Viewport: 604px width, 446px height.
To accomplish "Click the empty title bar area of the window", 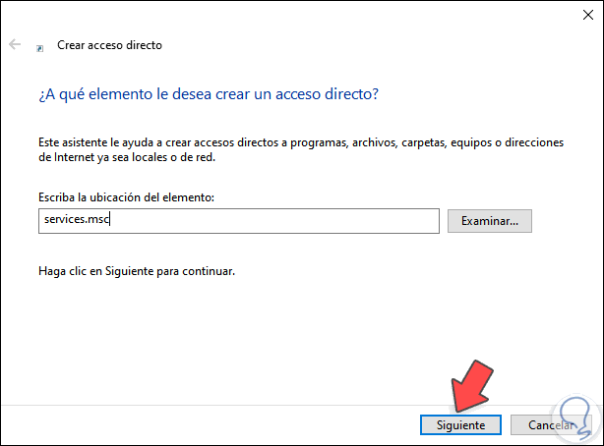I will tap(295, 15).
